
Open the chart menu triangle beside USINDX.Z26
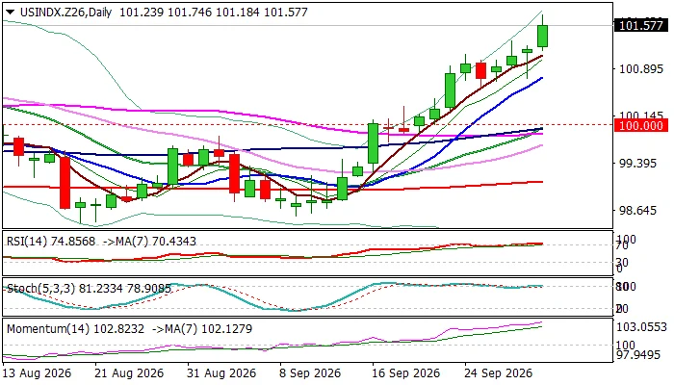point(11,13)
